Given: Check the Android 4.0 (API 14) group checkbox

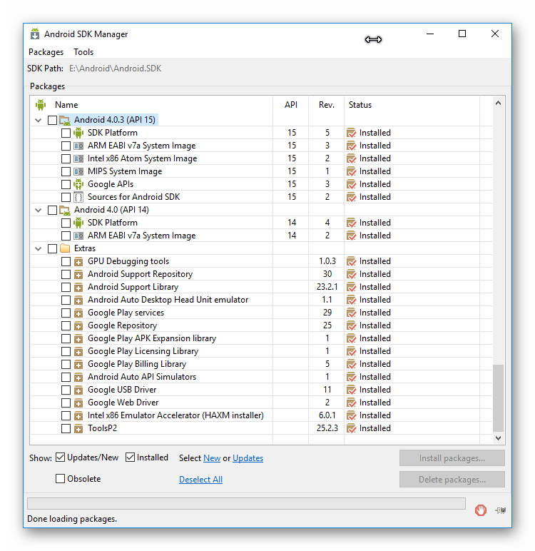Looking at the screenshot, I should click(52, 210).
